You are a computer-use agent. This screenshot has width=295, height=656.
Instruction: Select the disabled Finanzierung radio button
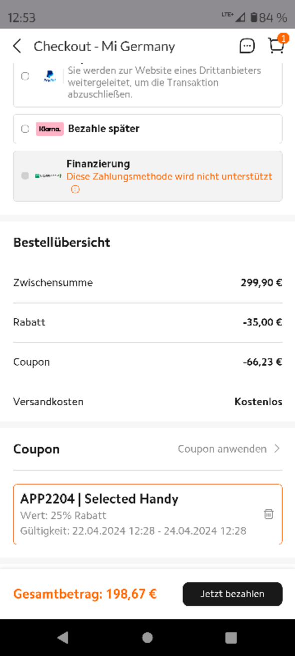25,176
